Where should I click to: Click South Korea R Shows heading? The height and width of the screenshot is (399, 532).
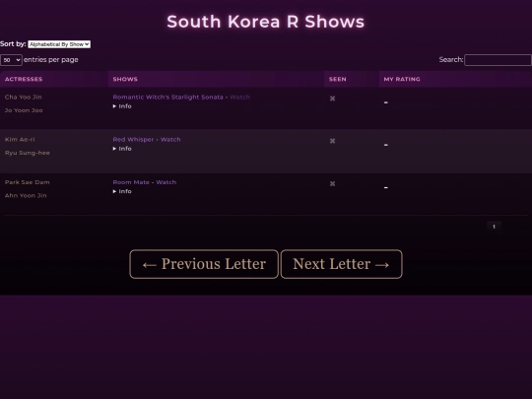[x=266, y=22]
